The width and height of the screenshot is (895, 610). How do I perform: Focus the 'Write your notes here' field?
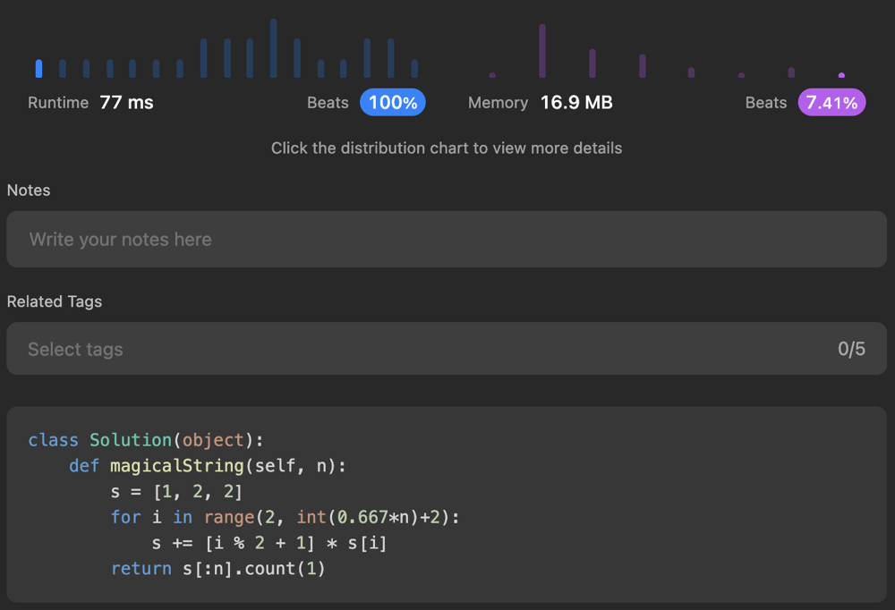tap(446, 240)
